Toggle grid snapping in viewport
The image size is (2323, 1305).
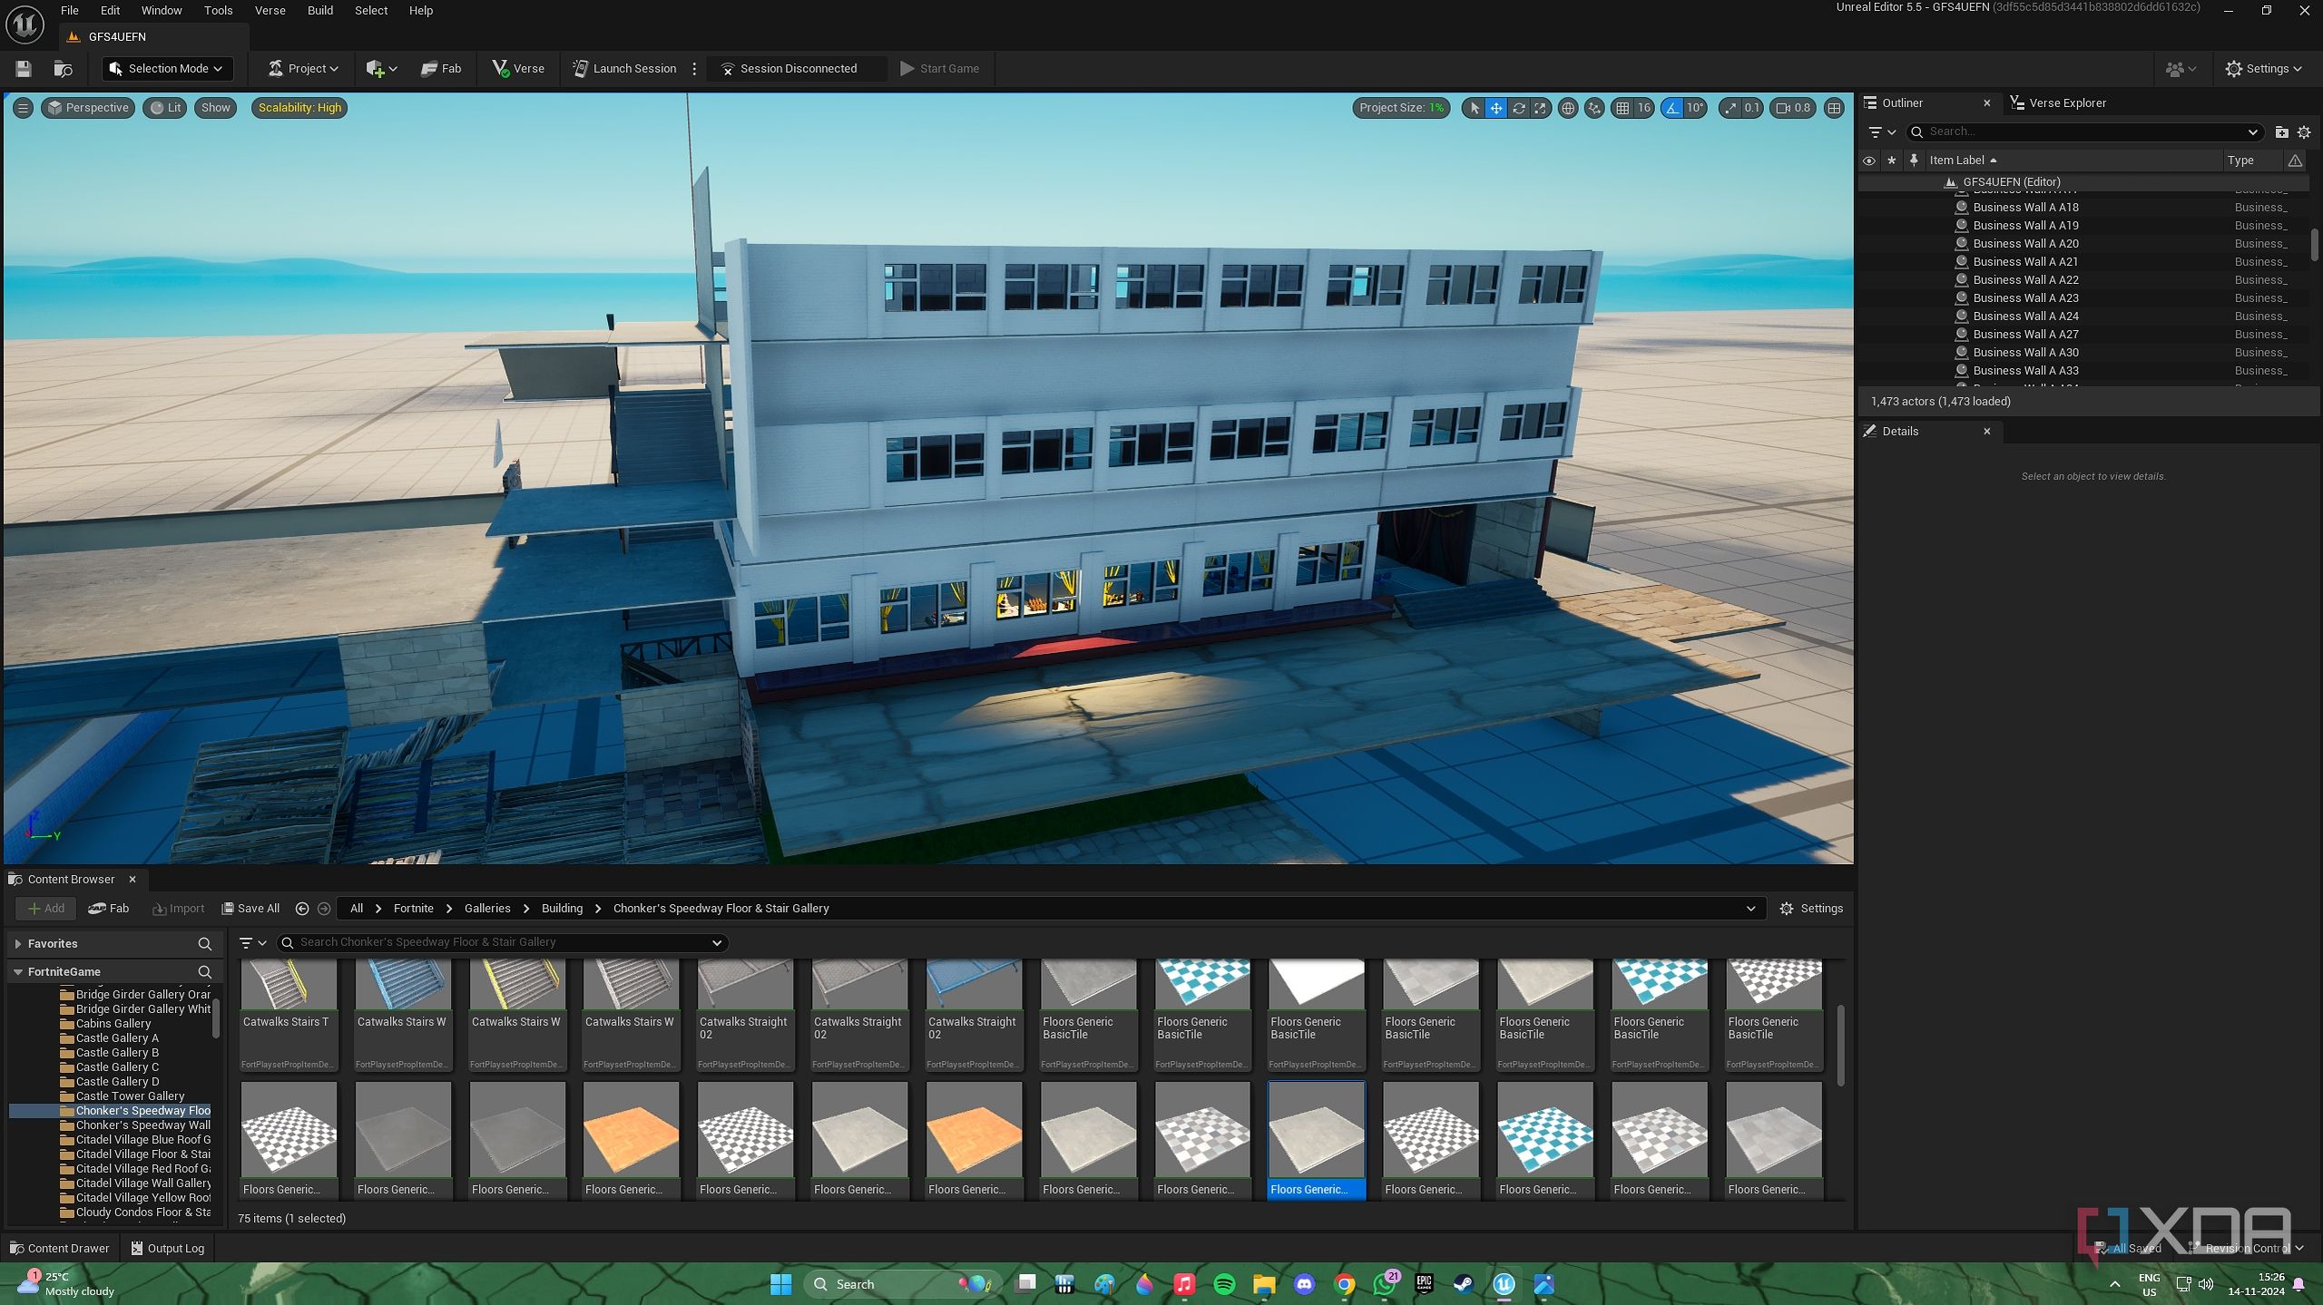[x=1622, y=108]
